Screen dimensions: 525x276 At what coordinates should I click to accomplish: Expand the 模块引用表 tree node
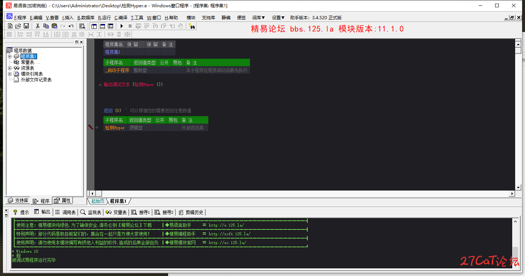coord(10,74)
